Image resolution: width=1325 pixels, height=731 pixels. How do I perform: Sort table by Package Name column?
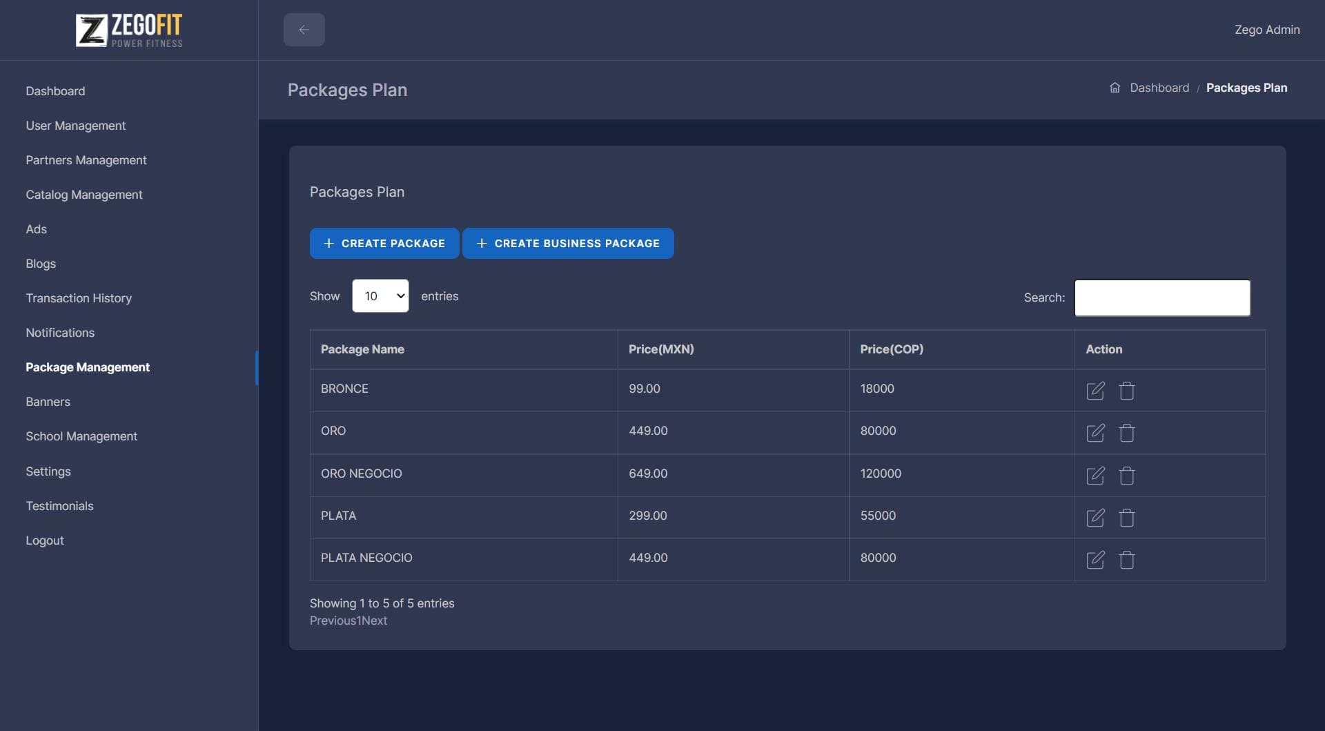tap(362, 349)
